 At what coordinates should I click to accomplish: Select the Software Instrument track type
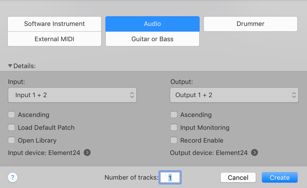coord(55,24)
